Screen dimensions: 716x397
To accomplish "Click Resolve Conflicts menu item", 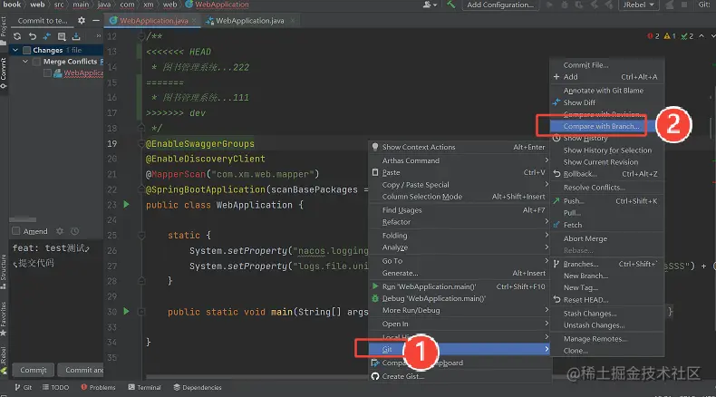I will coord(606,188).
